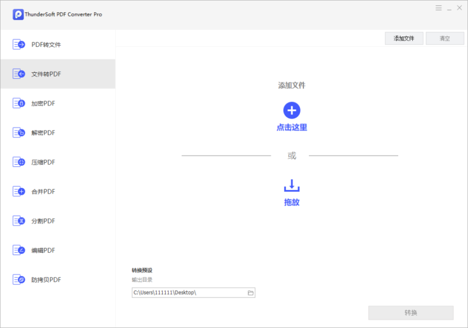
Task: Select the 文件转PDF sidebar icon
Action: pyautogui.click(x=18, y=73)
